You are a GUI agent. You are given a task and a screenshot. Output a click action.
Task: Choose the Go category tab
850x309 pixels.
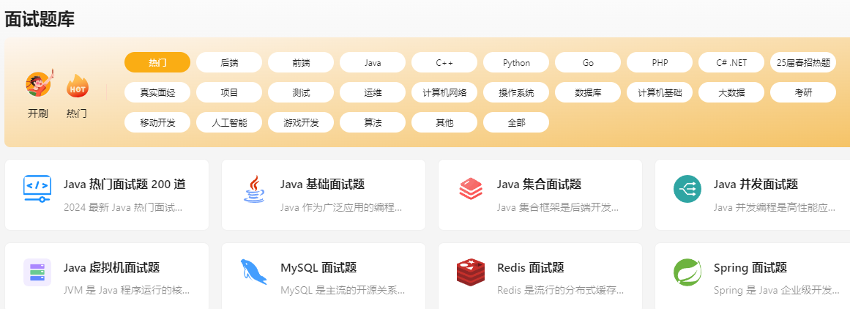[588, 62]
